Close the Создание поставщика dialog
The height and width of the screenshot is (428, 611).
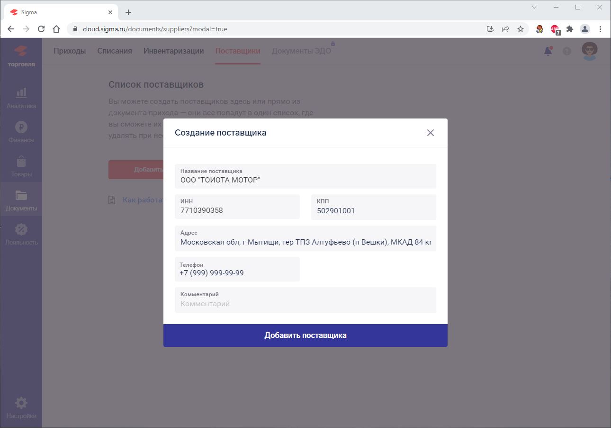coord(430,133)
